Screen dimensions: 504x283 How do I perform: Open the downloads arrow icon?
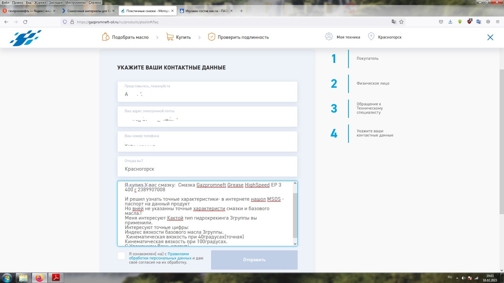click(450, 22)
